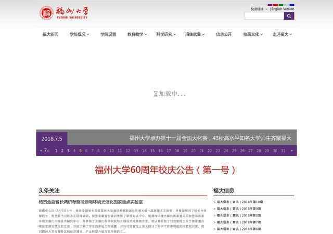Image resolution: width=333 pixels, height=234 pixels.
Task: Select the red theme color swatch
Action: point(275,5)
